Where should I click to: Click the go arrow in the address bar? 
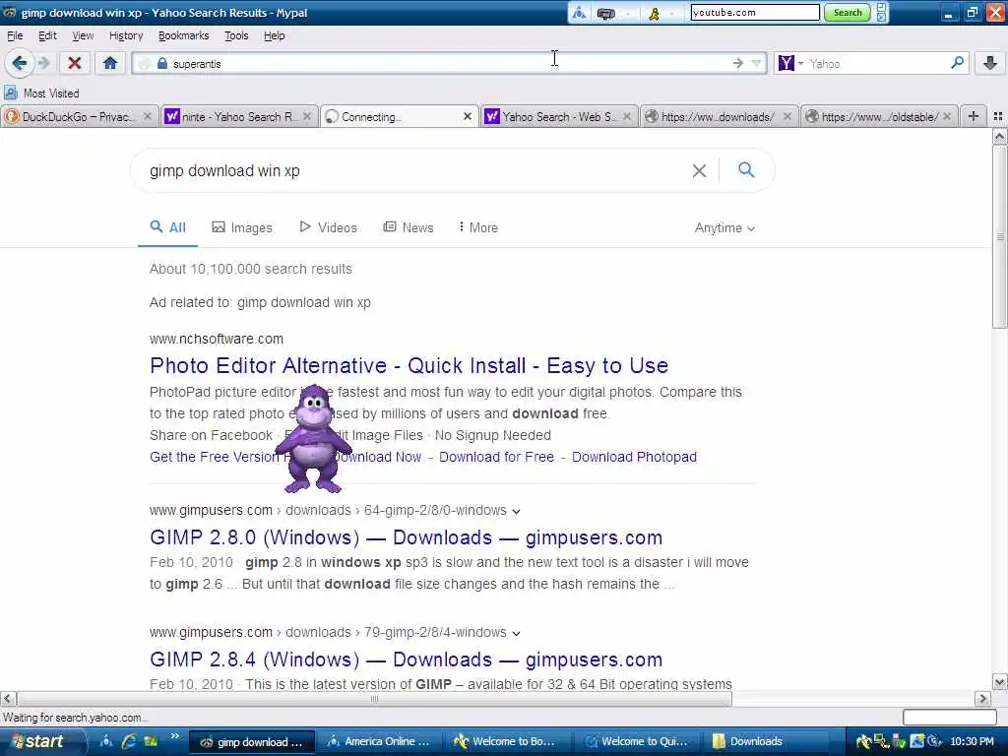[x=738, y=63]
